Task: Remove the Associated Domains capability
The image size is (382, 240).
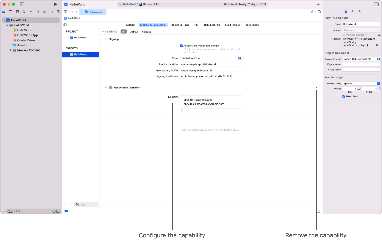Action: (316, 88)
